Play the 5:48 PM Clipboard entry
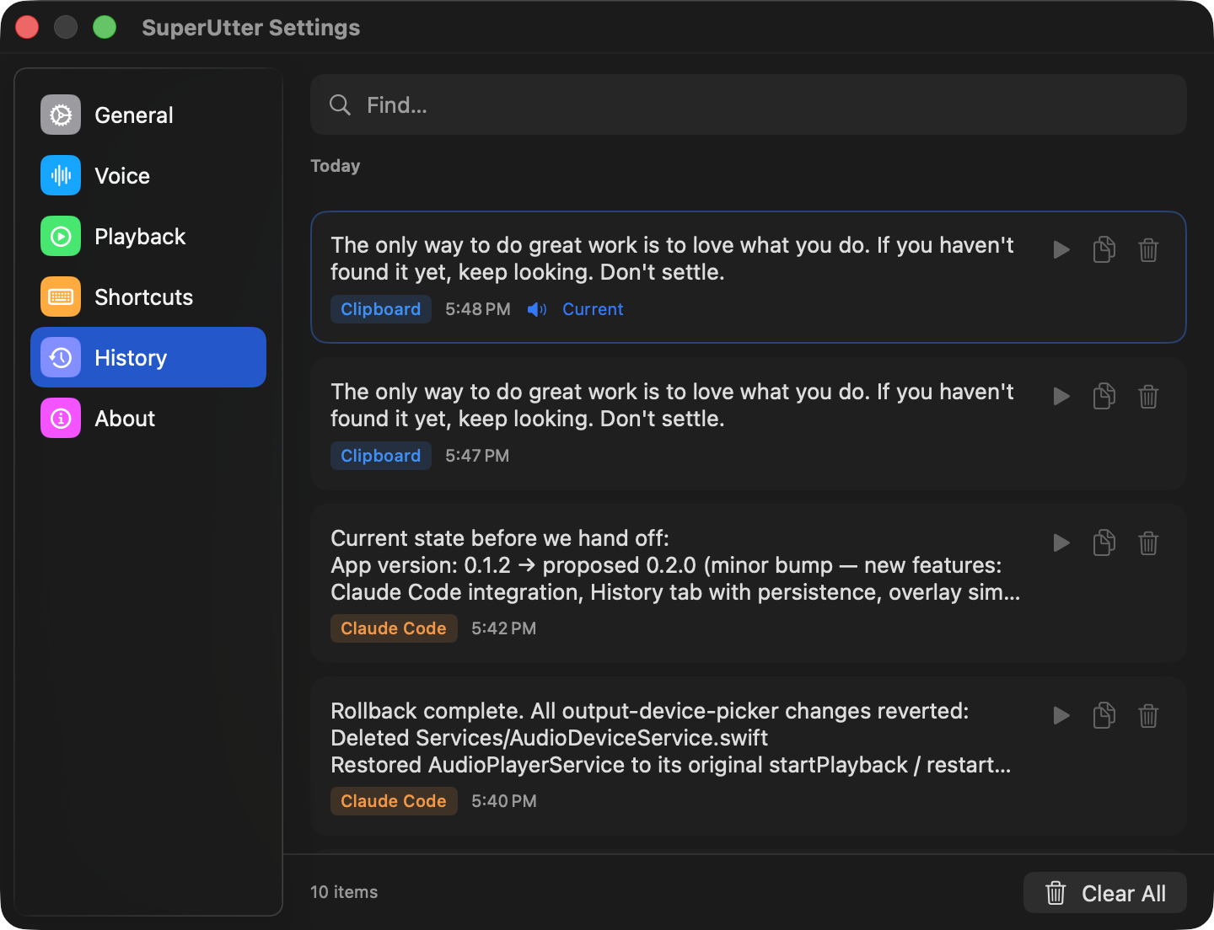Screen dimensions: 1214x930 (1061, 250)
